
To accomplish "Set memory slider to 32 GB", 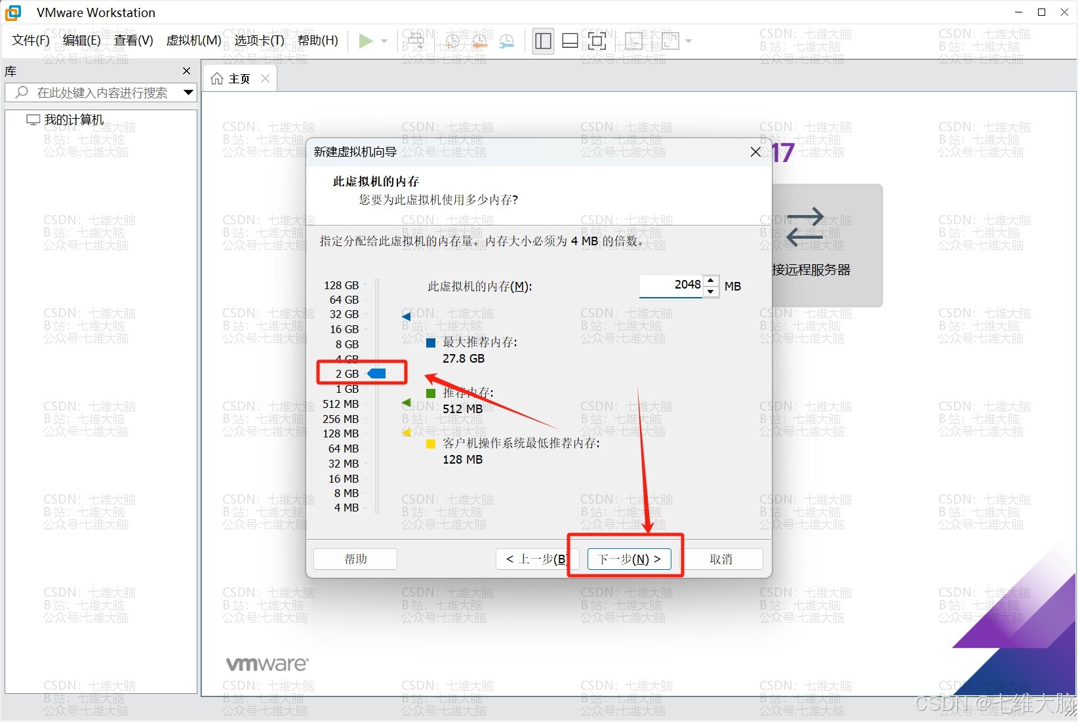I will tap(344, 314).
